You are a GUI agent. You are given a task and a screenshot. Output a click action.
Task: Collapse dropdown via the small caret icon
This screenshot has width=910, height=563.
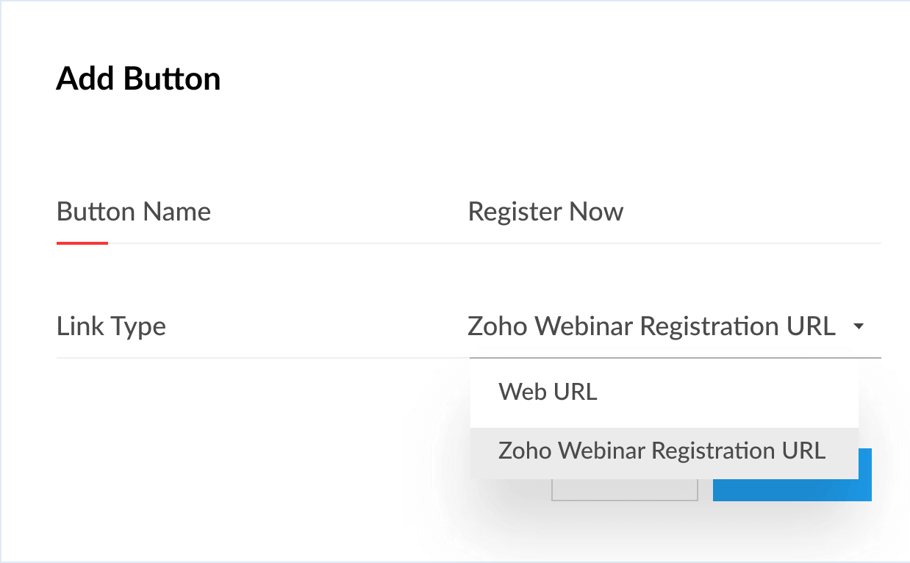pyautogui.click(x=858, y=327)
